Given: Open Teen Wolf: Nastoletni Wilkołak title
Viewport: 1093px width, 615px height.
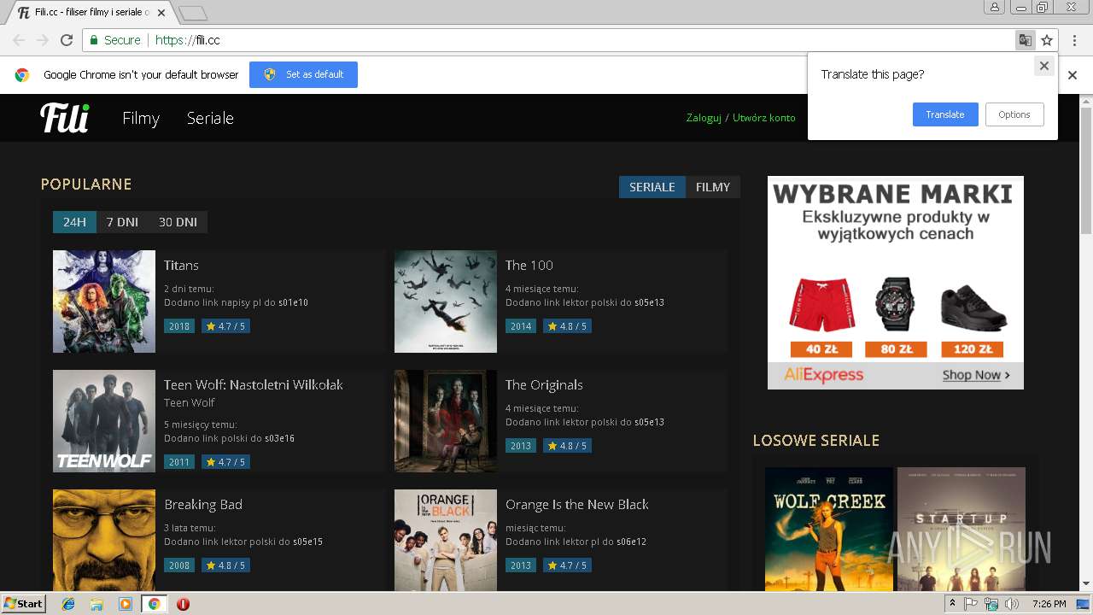Looking at the screenshot, I should [254, 384].
